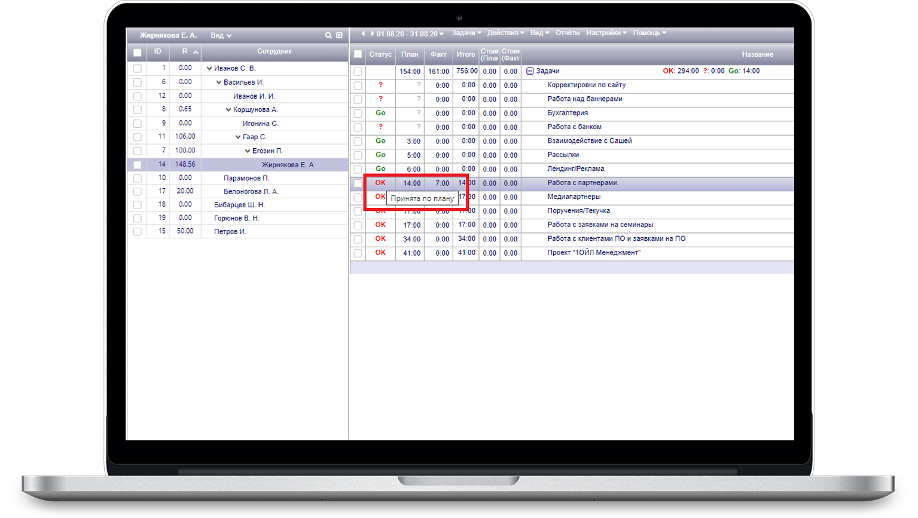Open the date range 01.08.20 - 31.08.20 dropdown
918x518 pixels.
(x=410, y=34)
